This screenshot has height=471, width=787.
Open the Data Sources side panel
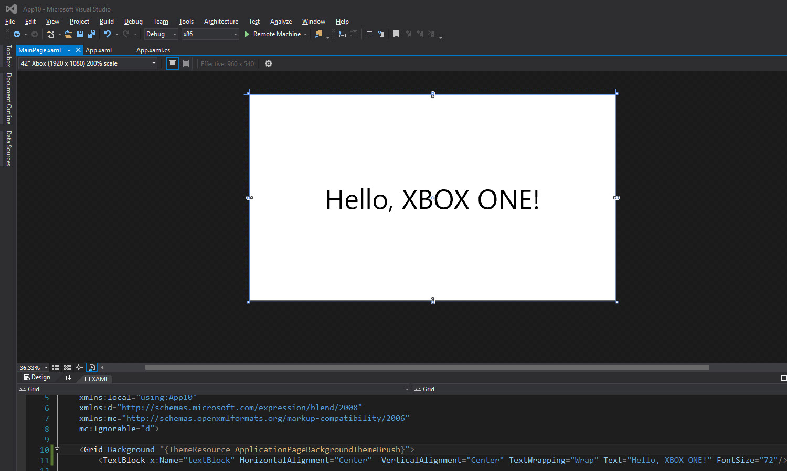click(x=8, y=148)
